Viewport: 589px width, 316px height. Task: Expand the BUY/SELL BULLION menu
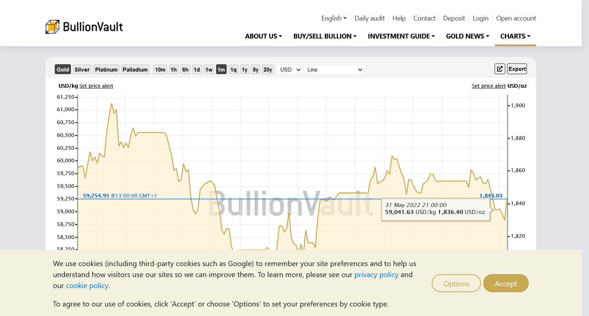325,36
